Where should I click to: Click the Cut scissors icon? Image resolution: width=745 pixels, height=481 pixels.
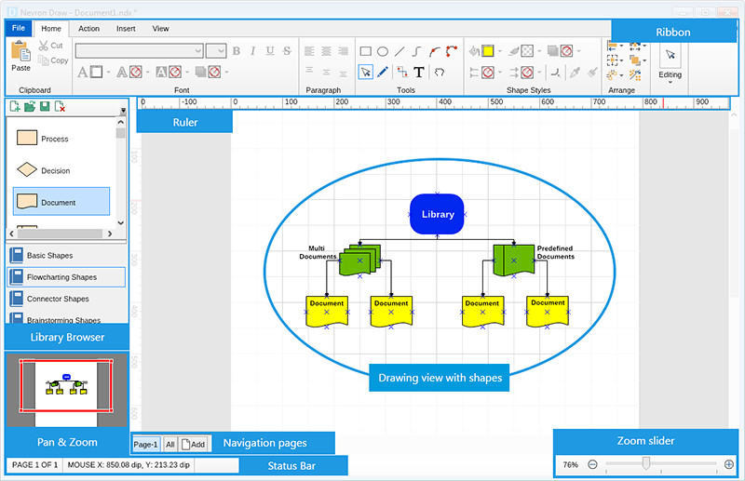click(x=44, y=46)
